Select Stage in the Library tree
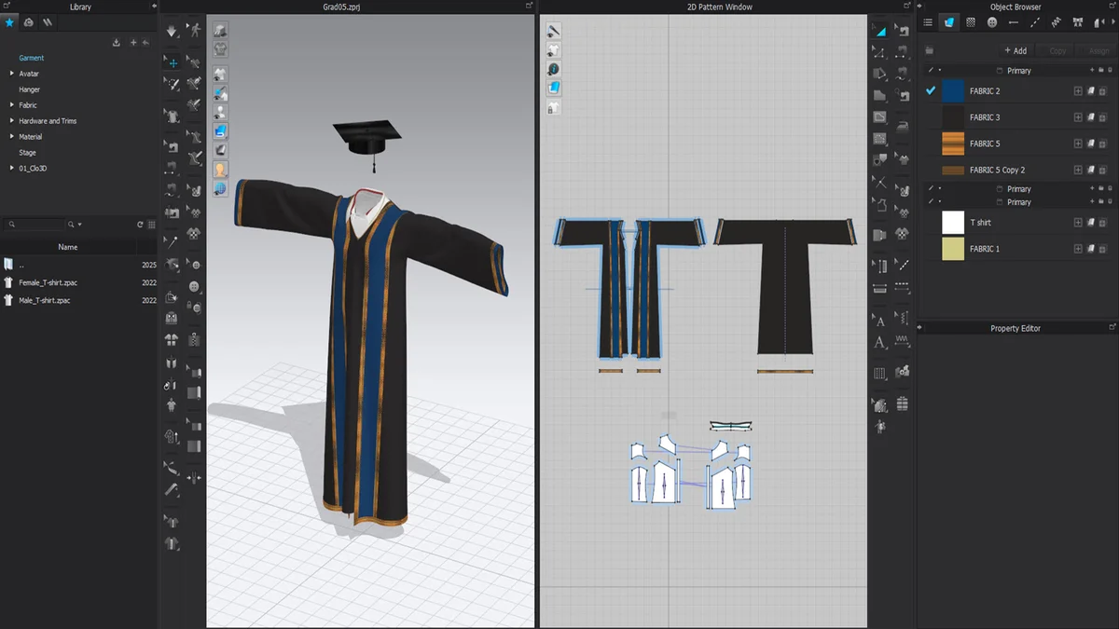Image resolution: width=1119 pixels, height=629 pixels. (28, 152)
